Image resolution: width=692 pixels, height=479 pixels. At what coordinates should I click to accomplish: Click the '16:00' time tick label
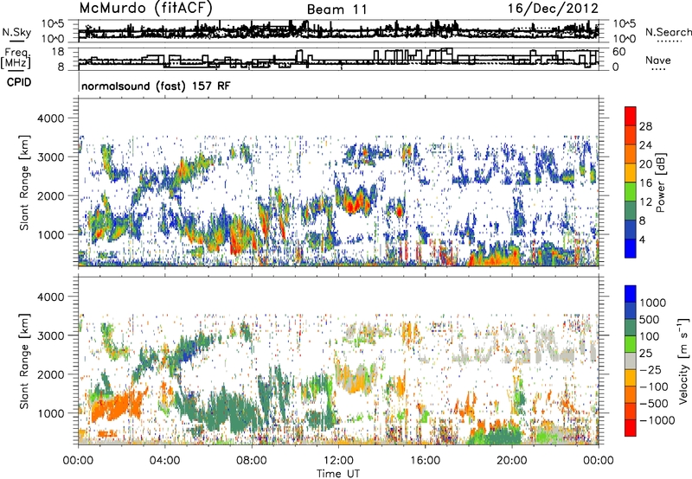[425, 461]
